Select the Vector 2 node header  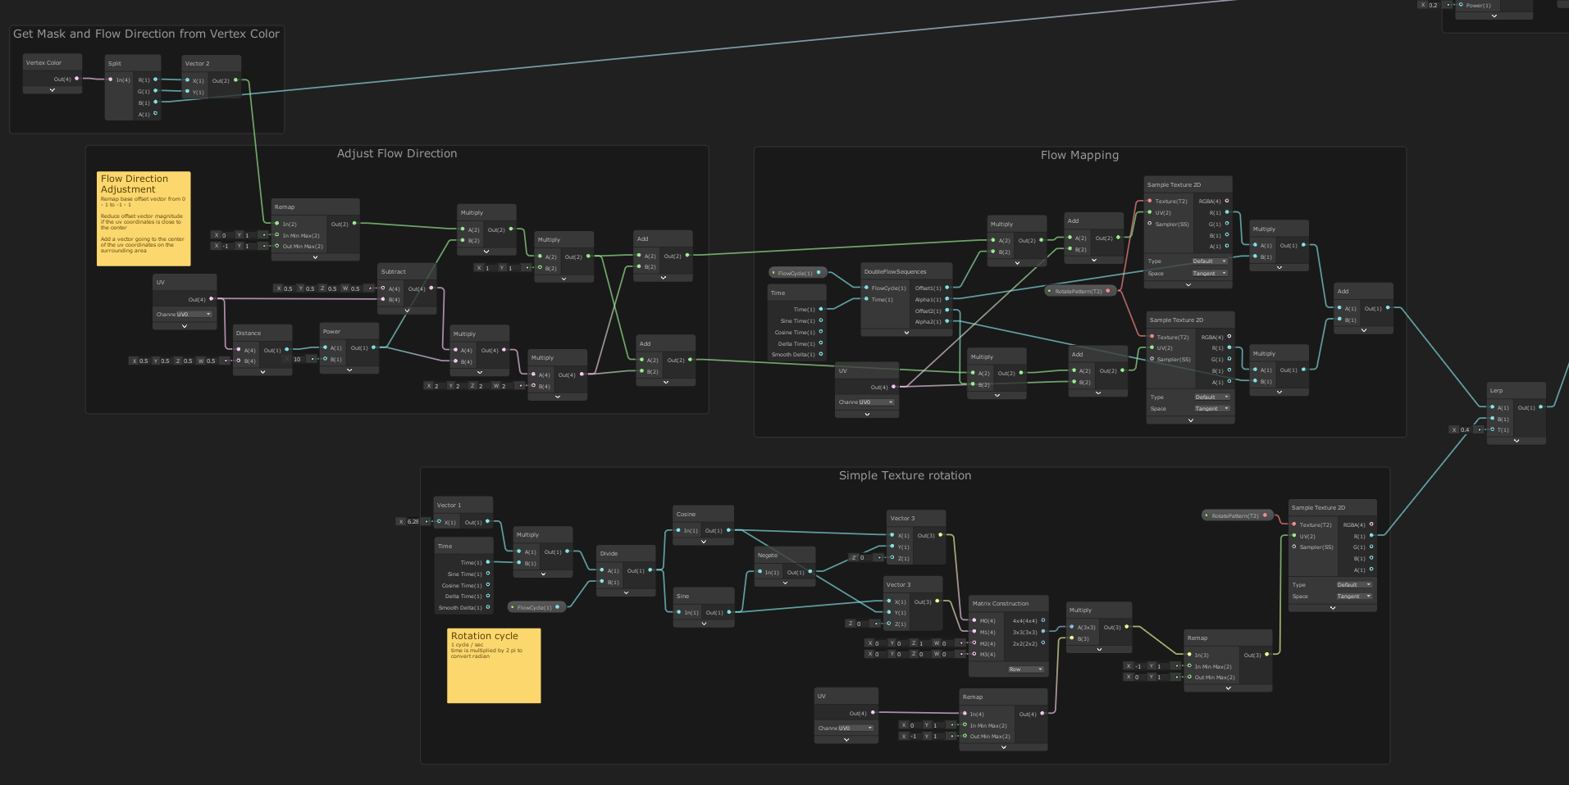[x=212, y=63]
